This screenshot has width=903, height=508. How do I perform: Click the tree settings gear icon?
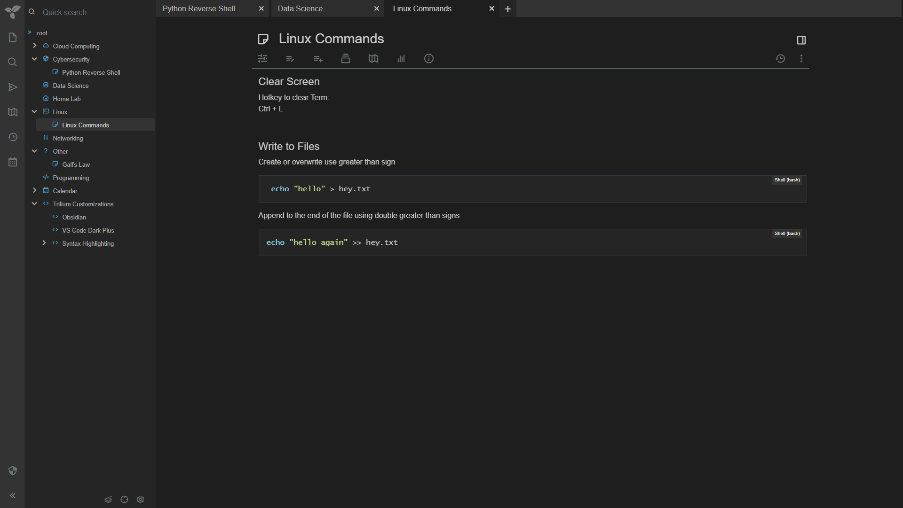140,500
